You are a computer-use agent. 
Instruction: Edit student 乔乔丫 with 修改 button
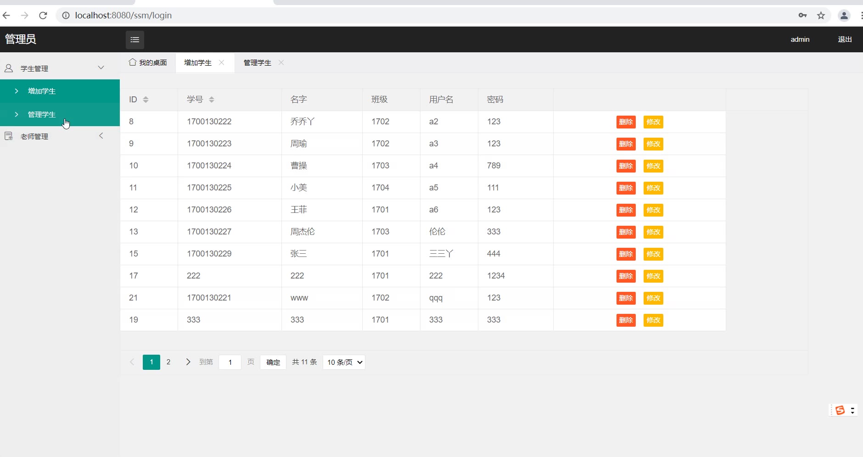pyautogui.click(x=654, y=122)
